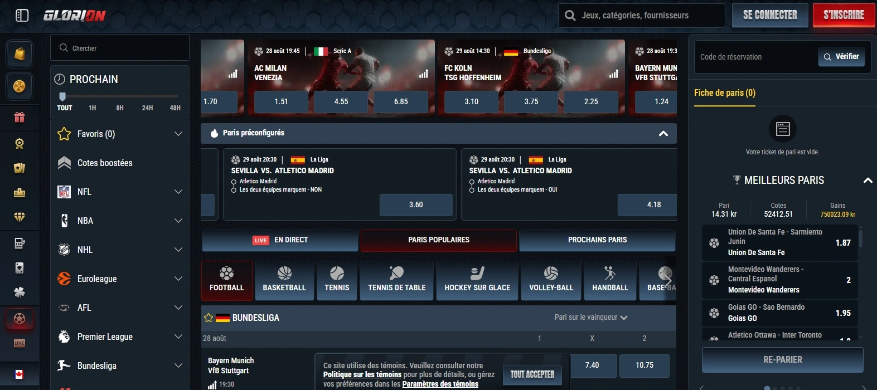Expand the Premier League chevron

tap(178, 337)
